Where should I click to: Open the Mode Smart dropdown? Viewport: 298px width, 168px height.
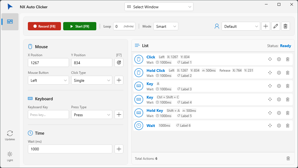166,26
